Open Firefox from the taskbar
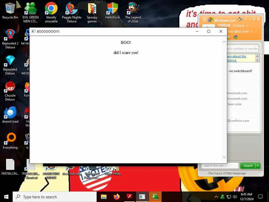The image size is (269, 202). click(116, 197)
